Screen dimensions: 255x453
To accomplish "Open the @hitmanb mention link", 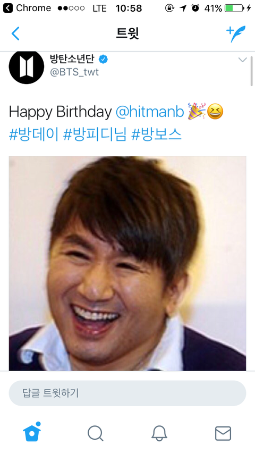I will coord(150,112).
